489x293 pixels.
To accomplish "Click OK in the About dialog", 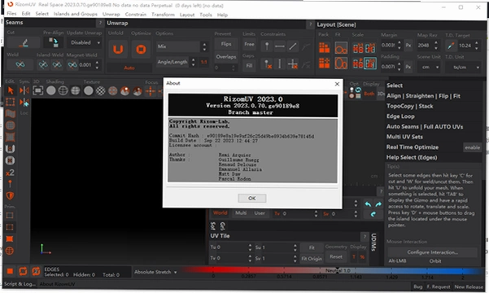I will (x=252, y=198).
